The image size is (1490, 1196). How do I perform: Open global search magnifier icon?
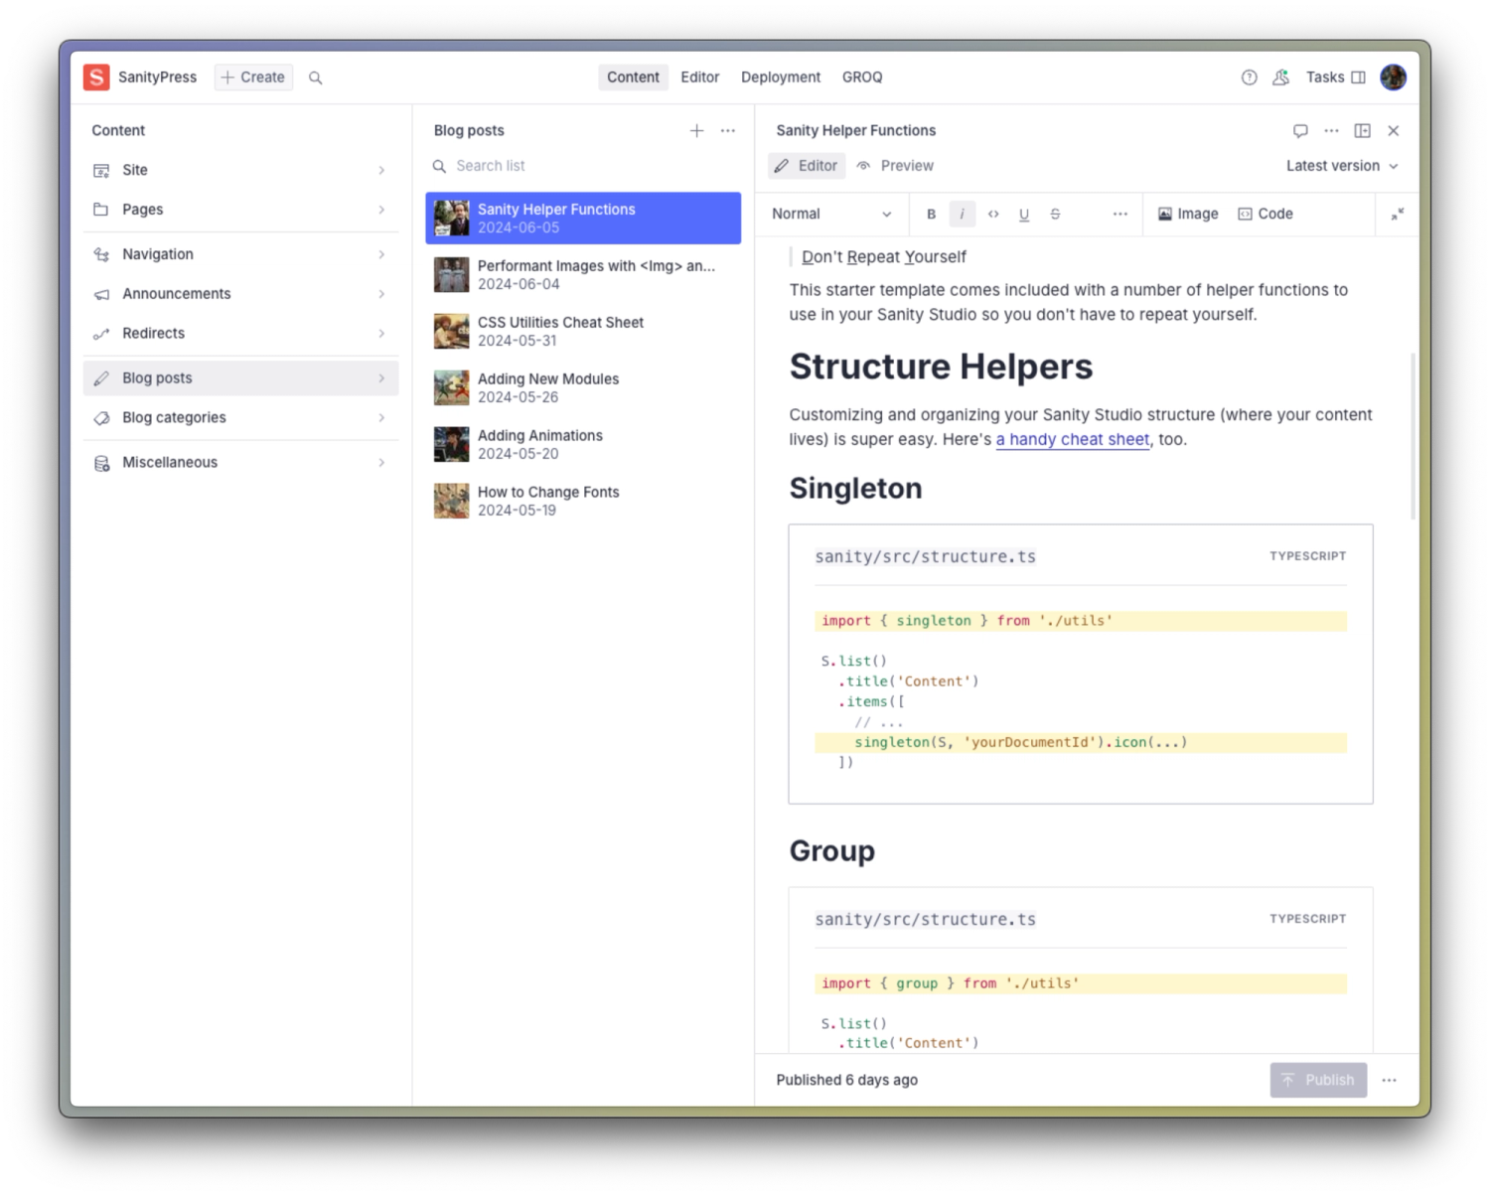[x=316, y=77]
